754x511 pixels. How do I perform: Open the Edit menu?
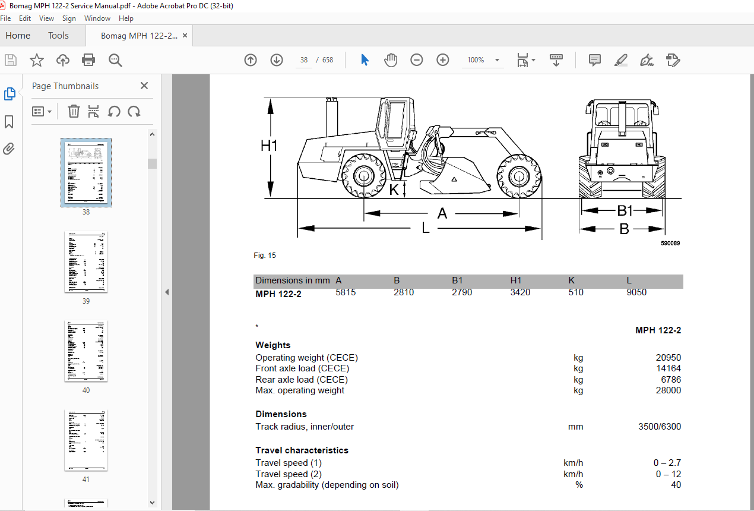(25, 18)
